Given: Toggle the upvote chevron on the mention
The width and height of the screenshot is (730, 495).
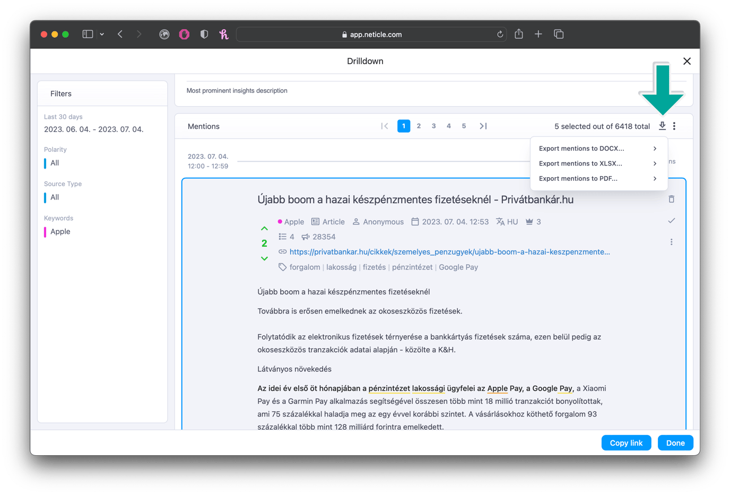Looking at the screenshot, I should pos(264,228).
